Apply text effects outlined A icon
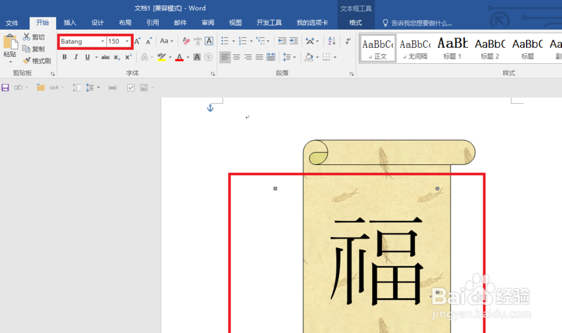This screenshot has height=333, width=562. click(x=144, y=57)
